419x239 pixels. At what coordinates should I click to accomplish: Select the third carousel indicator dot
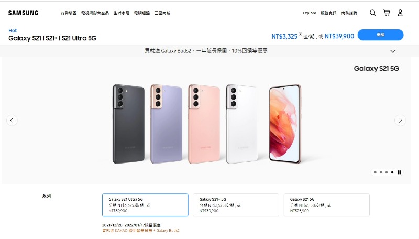tap(387, 172)
